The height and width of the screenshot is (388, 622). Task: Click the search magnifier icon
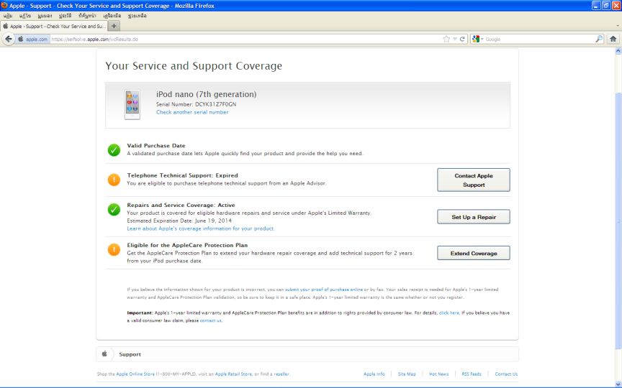(599, 39)
